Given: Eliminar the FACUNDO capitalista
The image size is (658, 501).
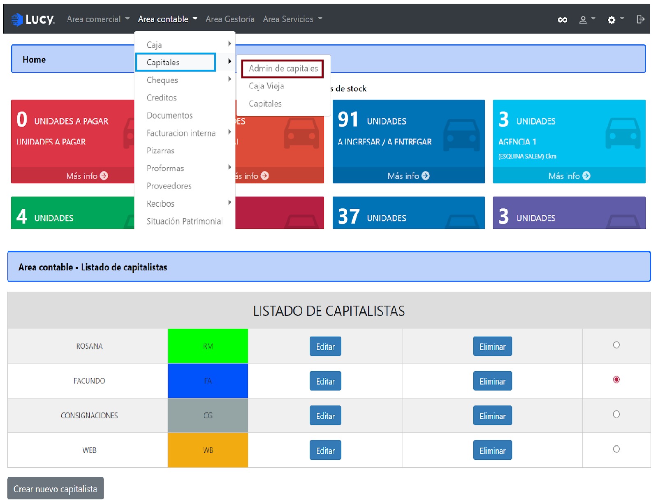Looking at the screenshot, I should click(x=492, y=381).
